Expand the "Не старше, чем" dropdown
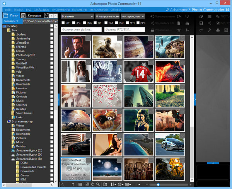This screenshot has width=232, height=189. (x=133, y=17)
